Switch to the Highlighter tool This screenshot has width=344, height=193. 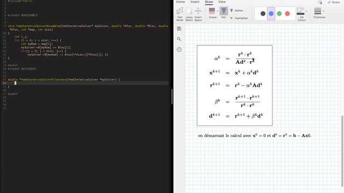(x=239, y=18)
